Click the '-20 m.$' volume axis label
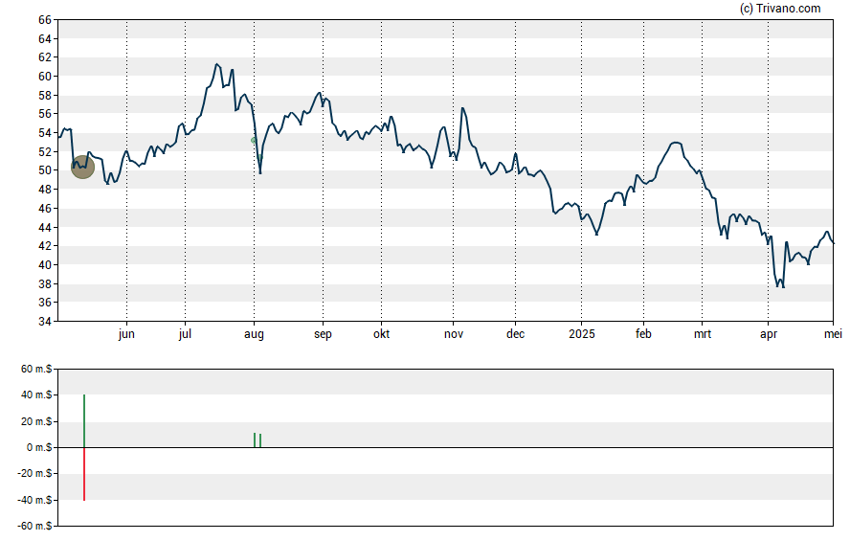Screen dimensions: 850x541 click(34, 474)
